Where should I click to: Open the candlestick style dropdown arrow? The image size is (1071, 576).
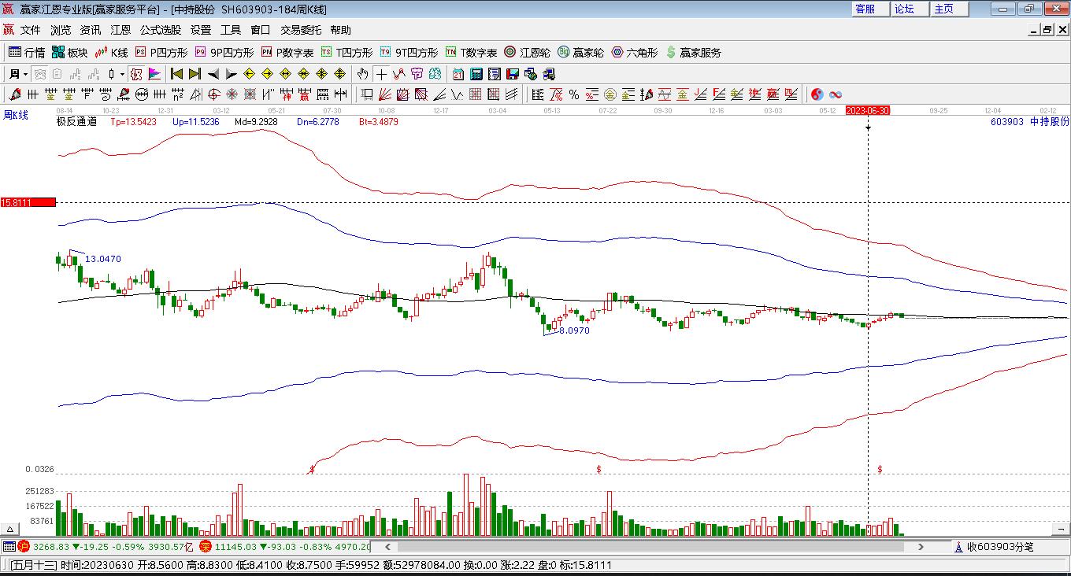click(122, 74)
